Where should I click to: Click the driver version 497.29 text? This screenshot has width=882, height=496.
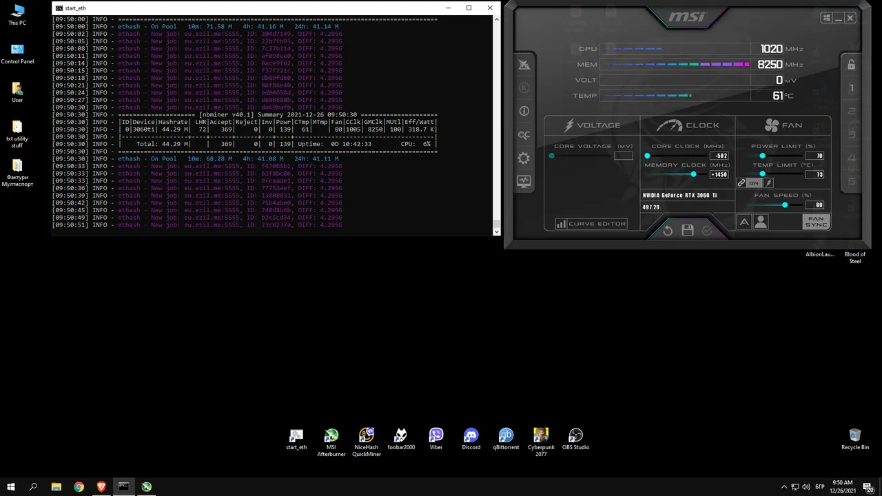point(651,207)
